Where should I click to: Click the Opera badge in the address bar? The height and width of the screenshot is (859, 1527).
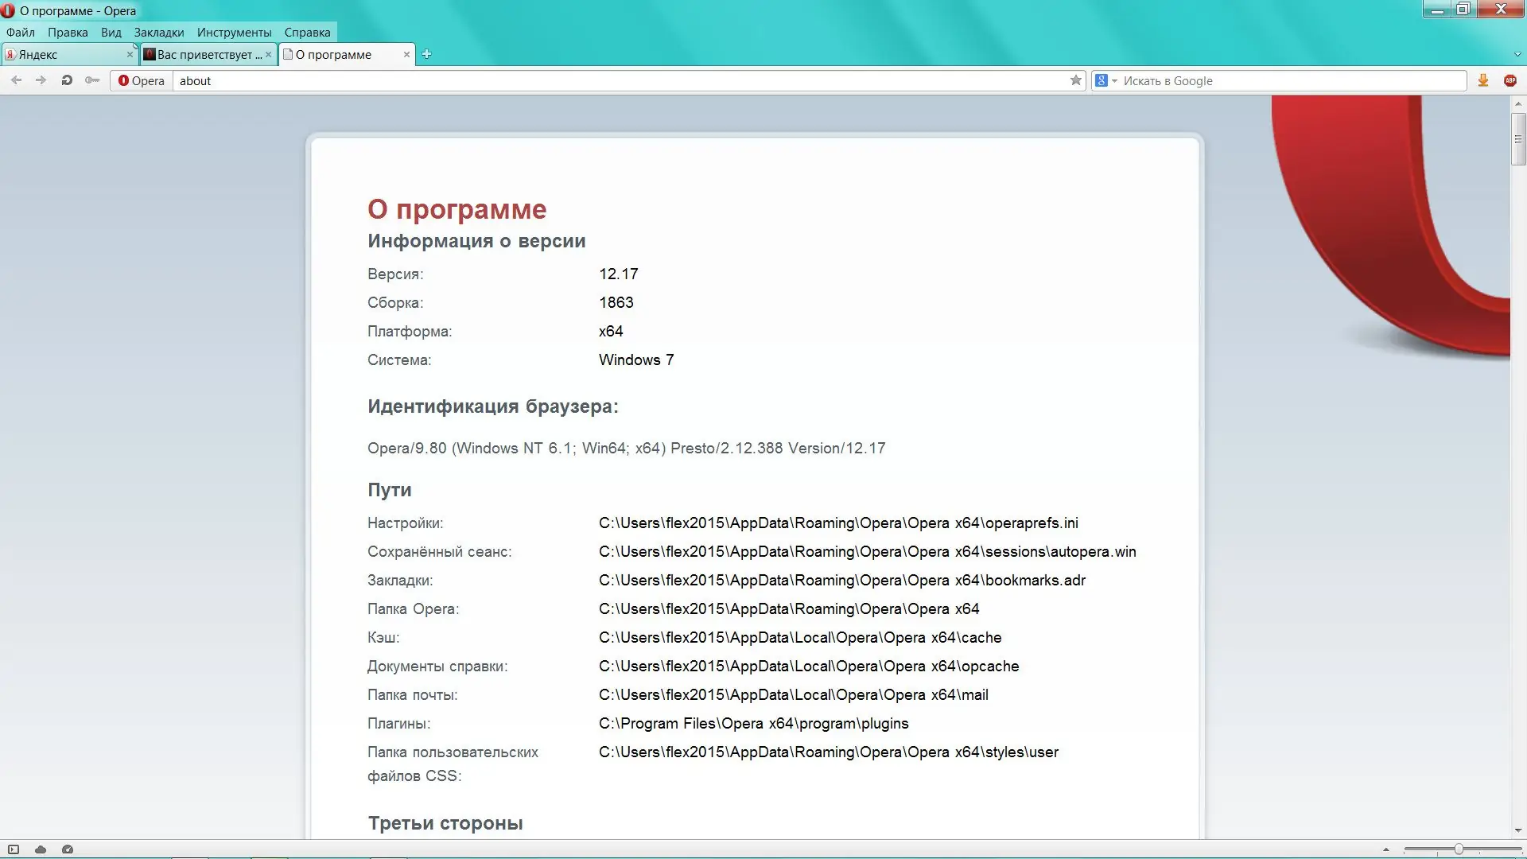(x=141, y=80)
